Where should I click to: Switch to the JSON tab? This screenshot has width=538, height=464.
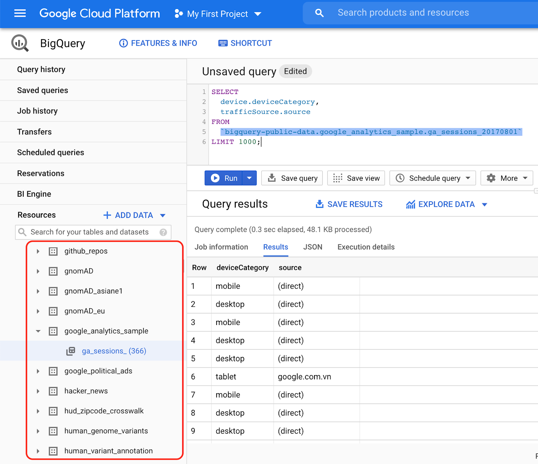(313, 247)
